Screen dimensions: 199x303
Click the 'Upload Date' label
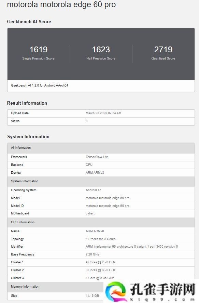point(20,113)
